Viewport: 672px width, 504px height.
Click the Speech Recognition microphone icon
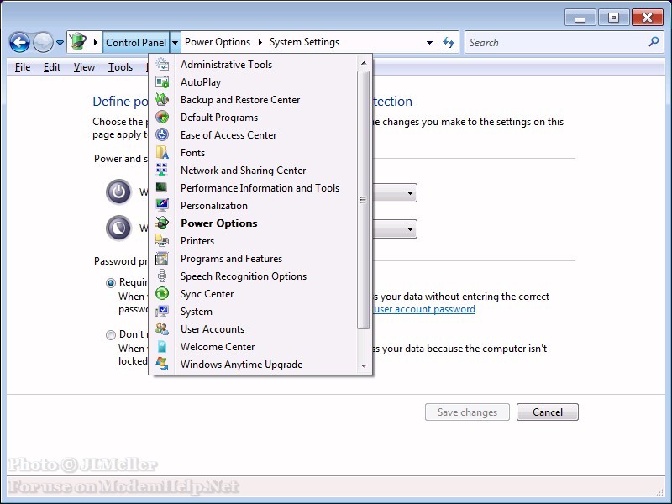click(162, 276)
